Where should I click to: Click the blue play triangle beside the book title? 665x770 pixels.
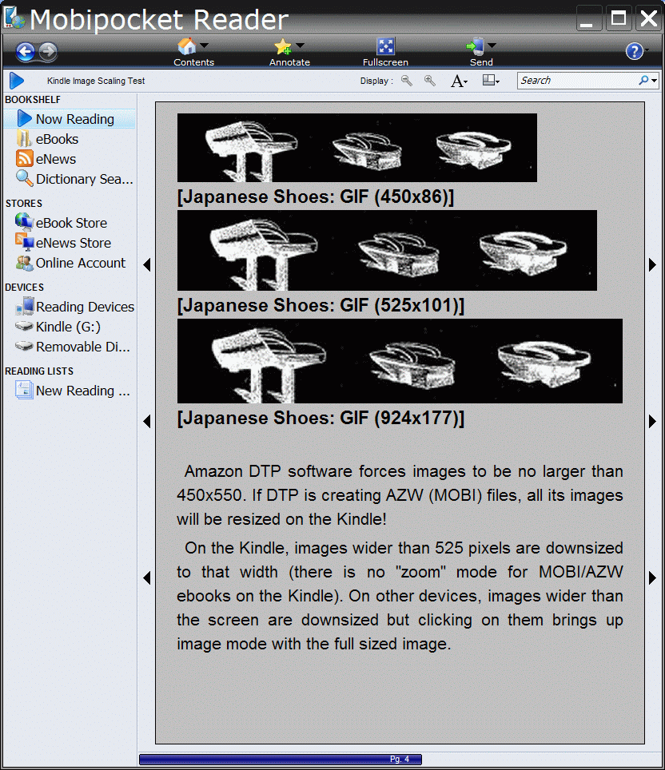coord(17,81)
